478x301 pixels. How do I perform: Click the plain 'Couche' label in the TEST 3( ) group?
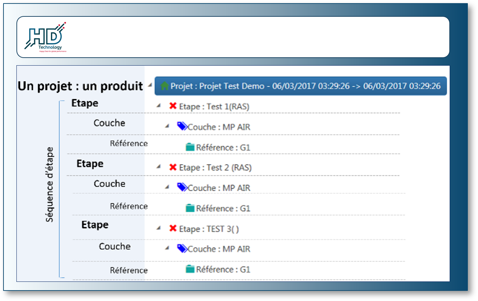tap(115, 246)
